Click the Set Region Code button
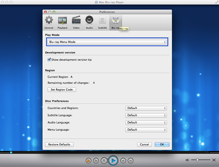The height and width of the screenshot is (167, 219). point(62,89)
